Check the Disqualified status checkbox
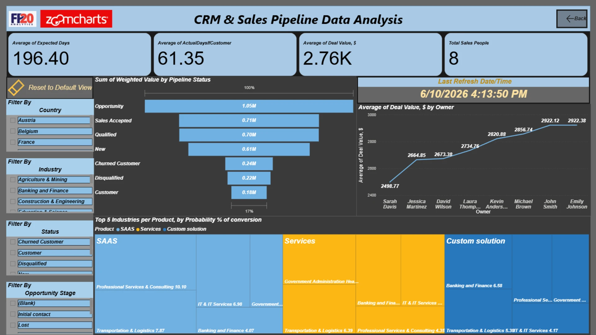This screenshot has height=335, width=596. point(13,264)
